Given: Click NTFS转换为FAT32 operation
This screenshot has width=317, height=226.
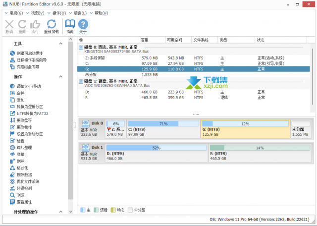Looking at the screenshot, I should click(x=29, y=113).
